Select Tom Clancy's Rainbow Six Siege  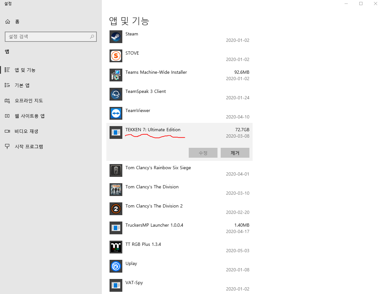coord(179,170)
